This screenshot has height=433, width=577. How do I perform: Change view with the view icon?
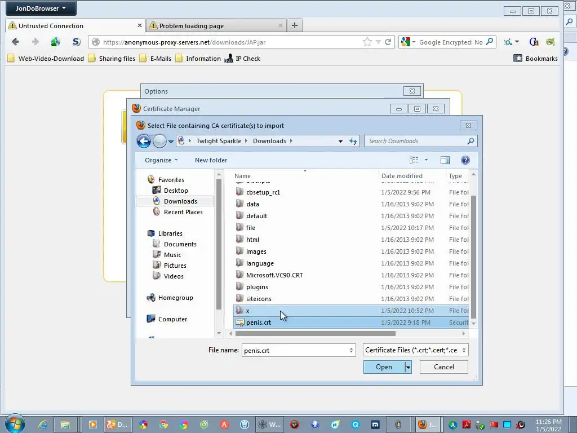(414, 160)
